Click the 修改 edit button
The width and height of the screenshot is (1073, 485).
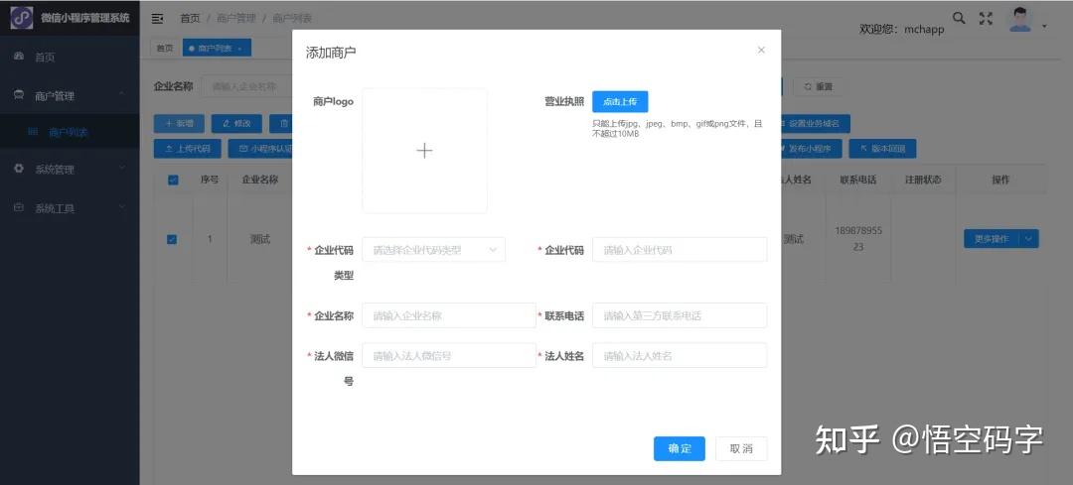tap(236, 124)
